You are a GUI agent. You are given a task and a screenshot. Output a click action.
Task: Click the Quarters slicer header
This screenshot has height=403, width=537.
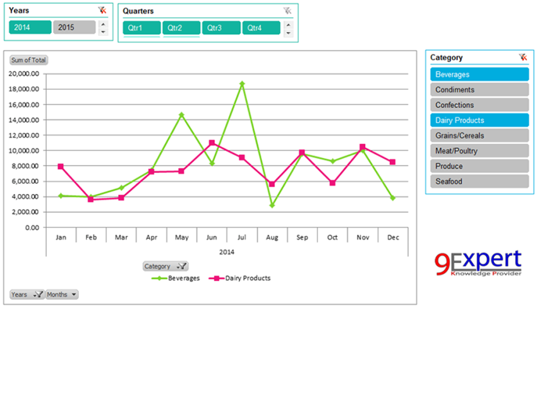point(138,11)
